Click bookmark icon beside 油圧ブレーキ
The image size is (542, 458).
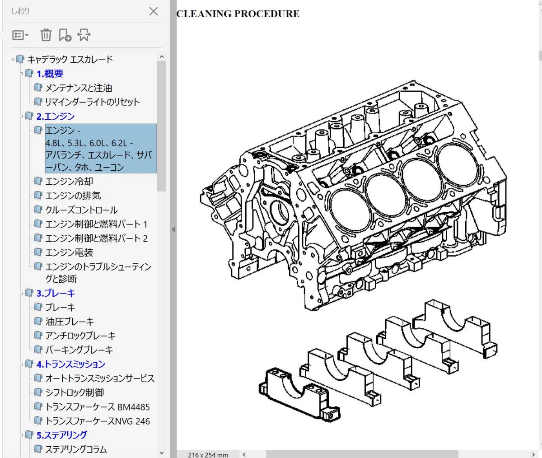tap(38, 322)
